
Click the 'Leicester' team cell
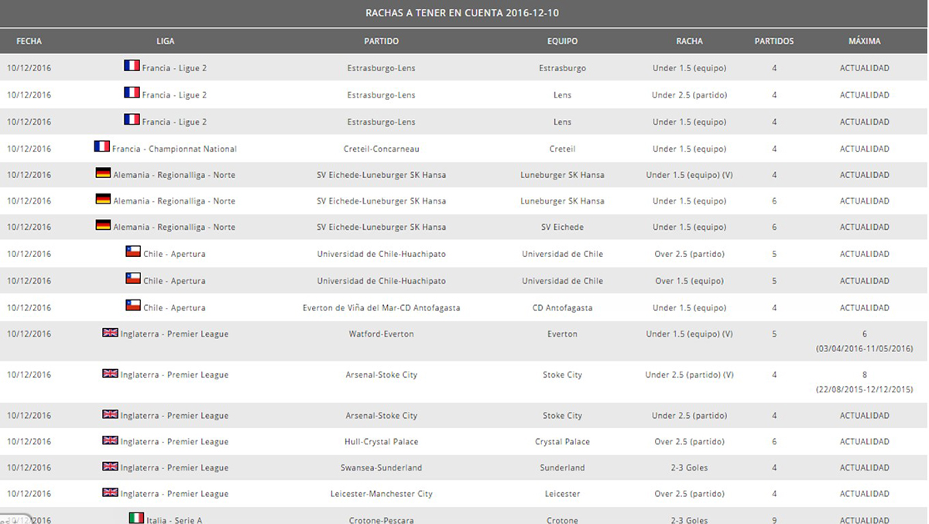point(562,494)
